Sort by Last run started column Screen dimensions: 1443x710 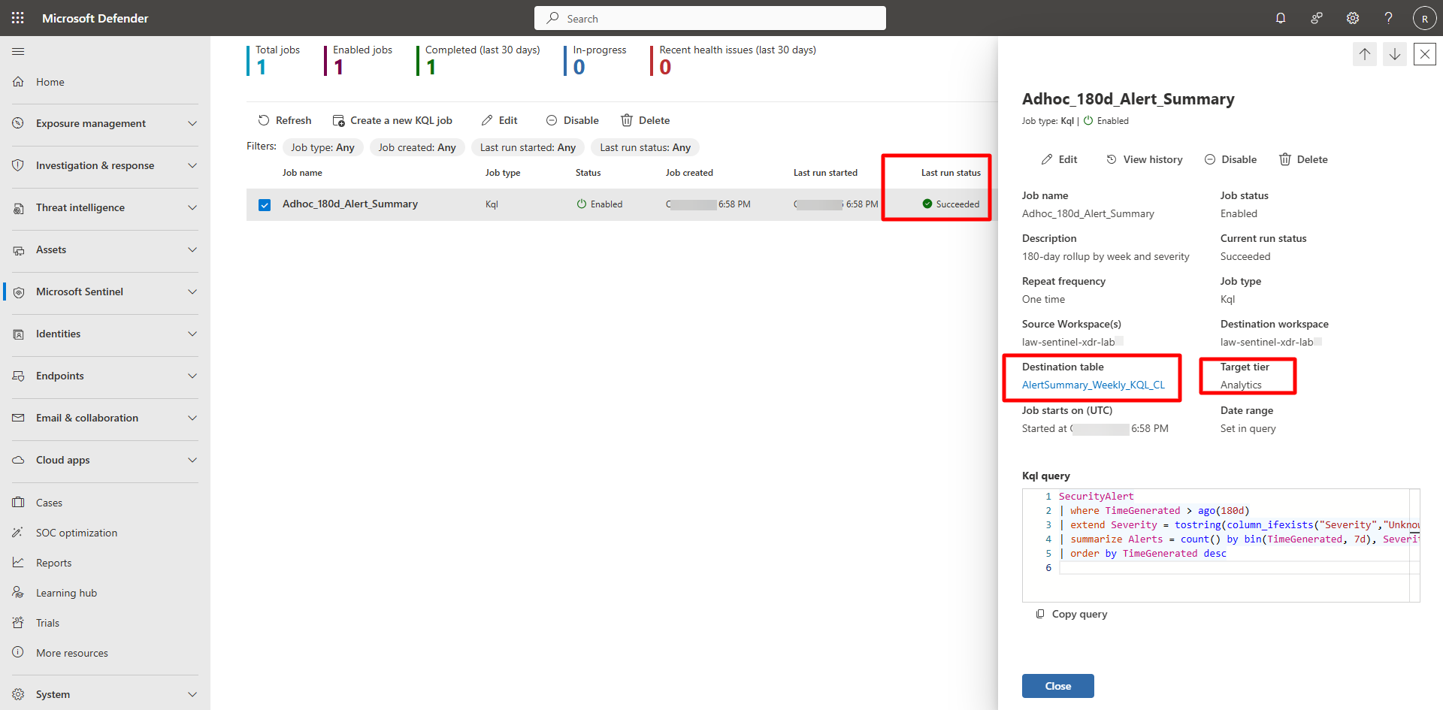click(x=825, y=173)
